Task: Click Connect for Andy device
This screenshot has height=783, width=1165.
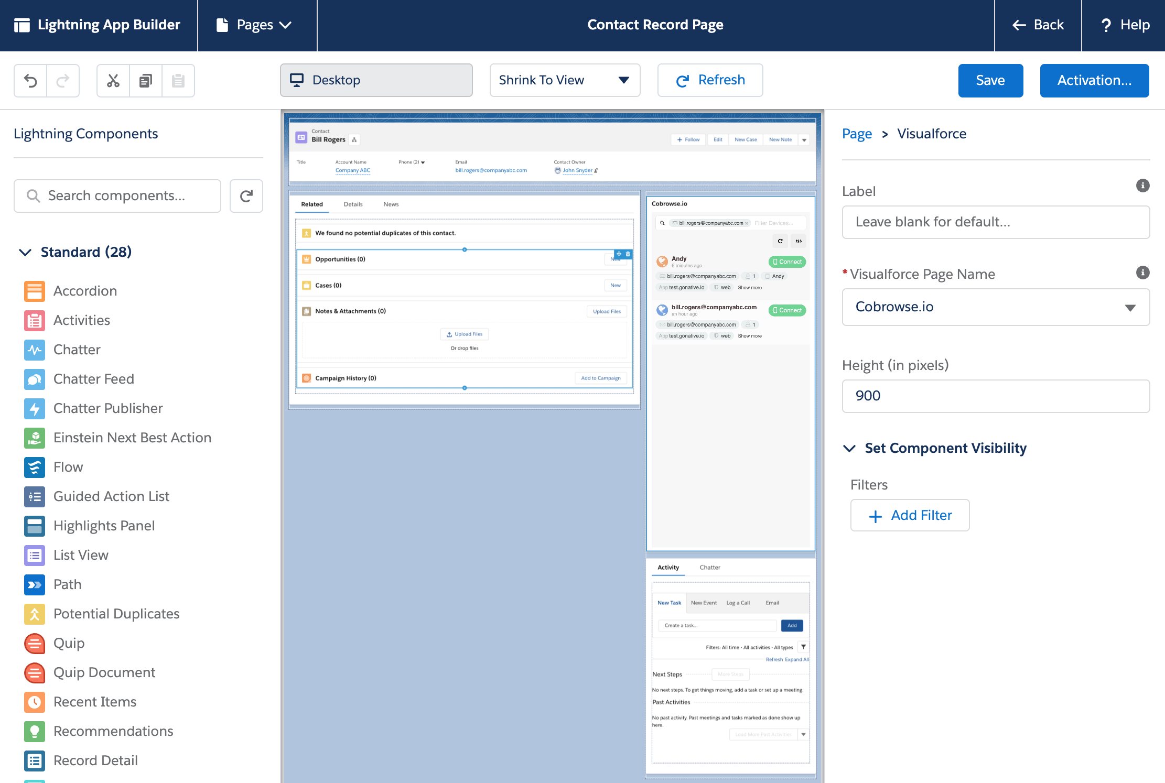Action: [x=787, y=262]
